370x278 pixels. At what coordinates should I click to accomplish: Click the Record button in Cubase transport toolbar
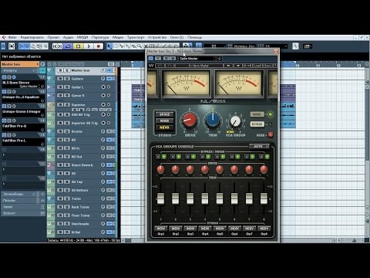pos(99,46)
